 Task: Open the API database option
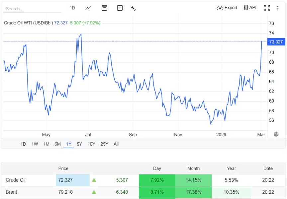(x=250, y=8)
